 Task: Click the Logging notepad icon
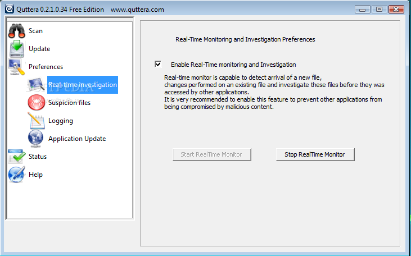click(36, 121)
